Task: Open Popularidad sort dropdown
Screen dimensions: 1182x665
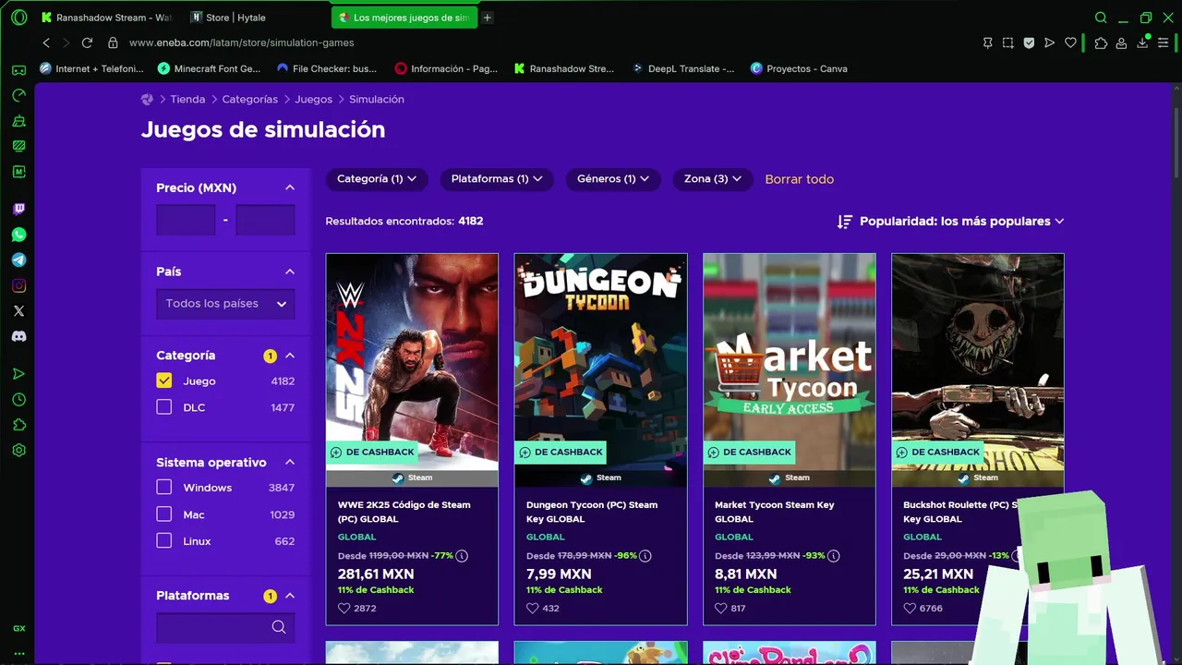Action: click(961, 222)
